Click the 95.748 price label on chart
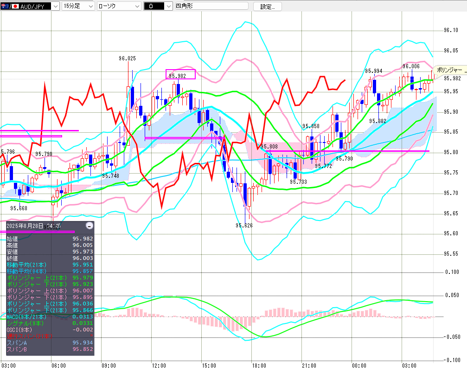The width and height of the screenshot is (467, 369). click(110, 176)
